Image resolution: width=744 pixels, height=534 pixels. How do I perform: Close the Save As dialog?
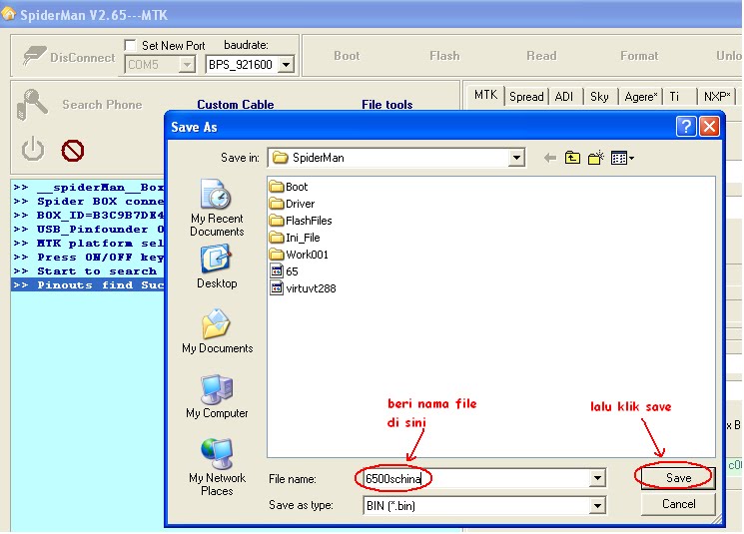pos(709,127)
